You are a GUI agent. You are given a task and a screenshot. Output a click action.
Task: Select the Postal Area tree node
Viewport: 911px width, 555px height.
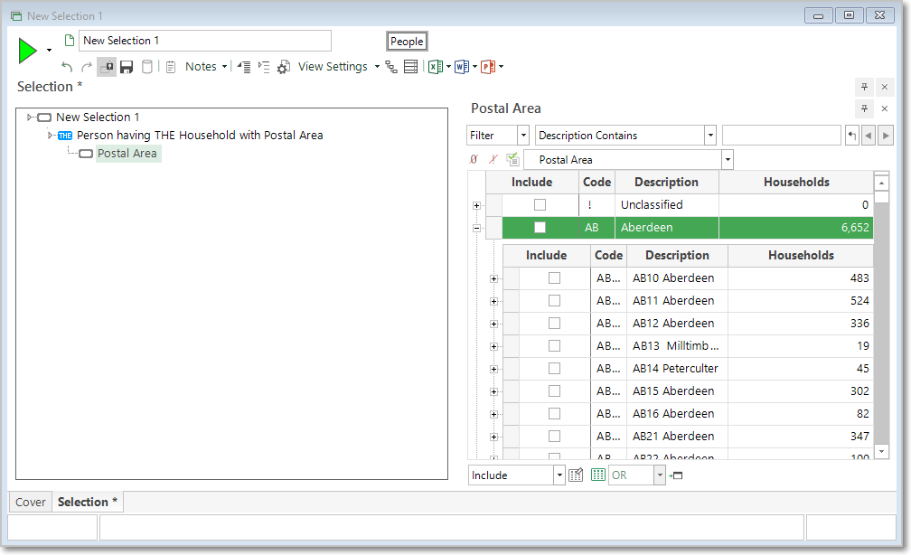pos(127,154)
